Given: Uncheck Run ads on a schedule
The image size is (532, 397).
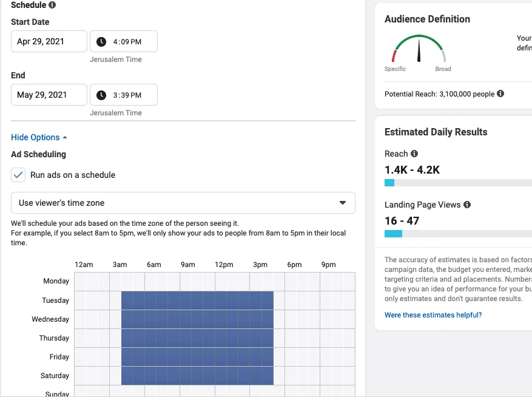Looking at the screenshot, I should [x=18, y=175].
